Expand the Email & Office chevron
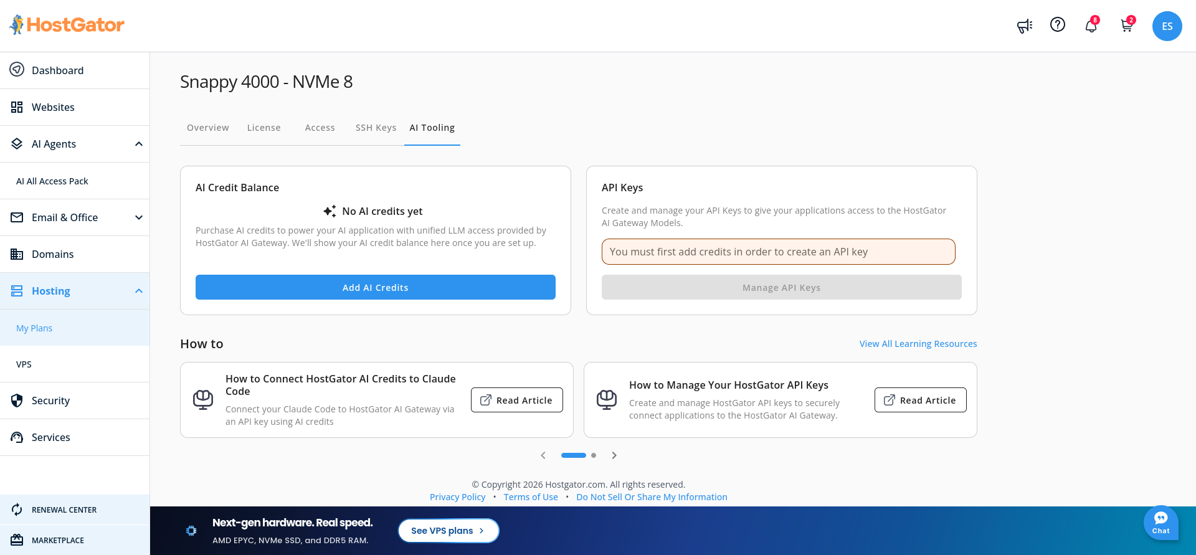Screen dimensions: 1196x555 point(139,217)
